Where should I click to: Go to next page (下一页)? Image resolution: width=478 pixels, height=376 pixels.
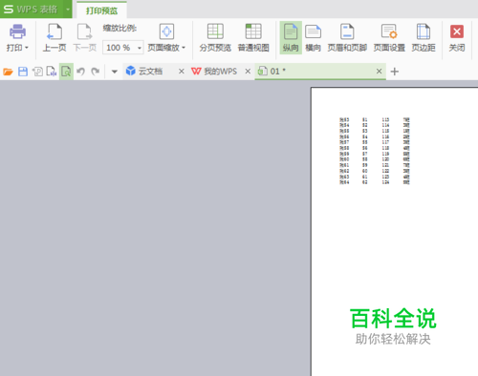click(x=85, y=37)
